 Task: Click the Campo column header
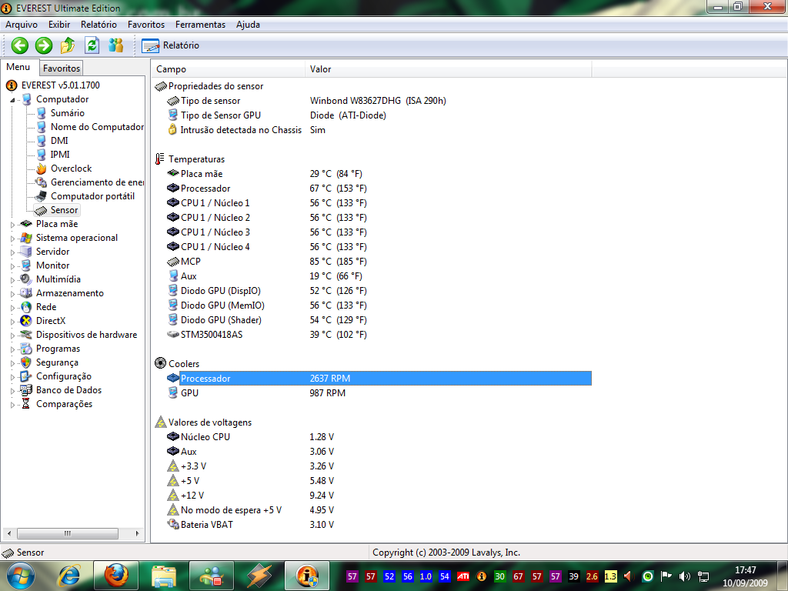(x=228, y=69)
